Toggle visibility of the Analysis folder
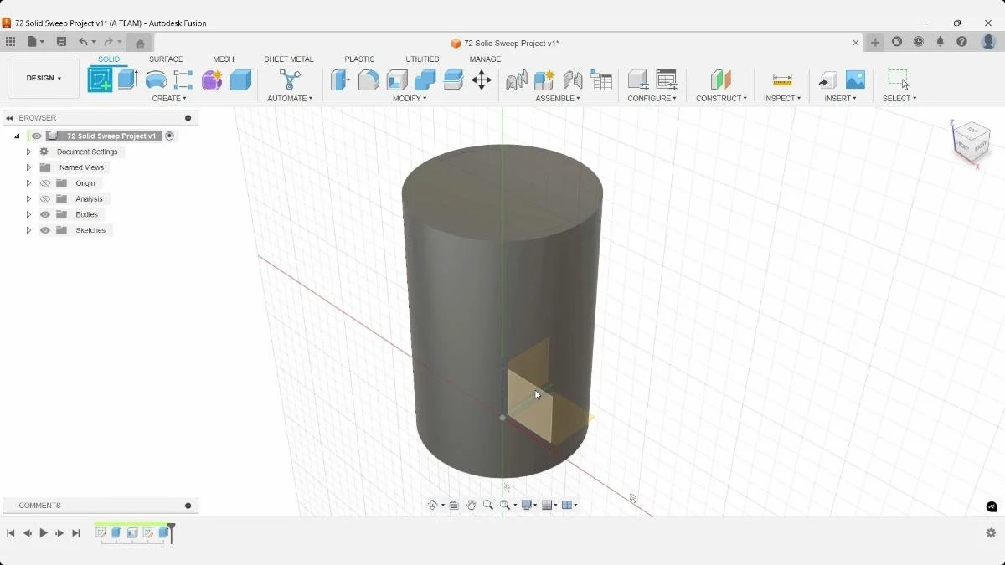The height and width of the screenshot is (565, 1005). [x=45, y=198]
